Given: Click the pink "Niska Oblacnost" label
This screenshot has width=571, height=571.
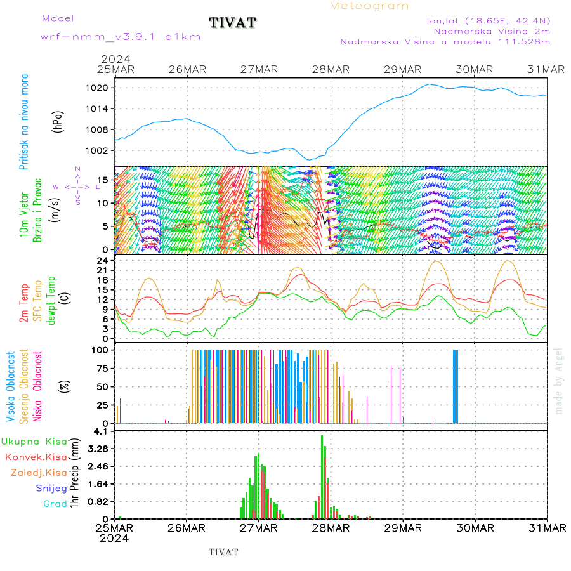Looking at the screenshot, I should pyautogui.click(x=37, y=387).
